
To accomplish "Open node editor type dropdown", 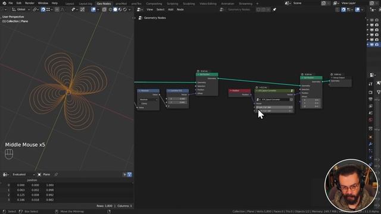I will (x=140, y=10).
